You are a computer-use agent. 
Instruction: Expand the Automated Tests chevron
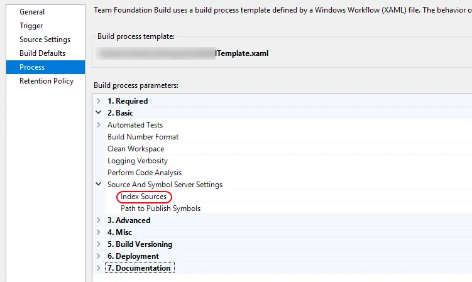pos(99,125)
